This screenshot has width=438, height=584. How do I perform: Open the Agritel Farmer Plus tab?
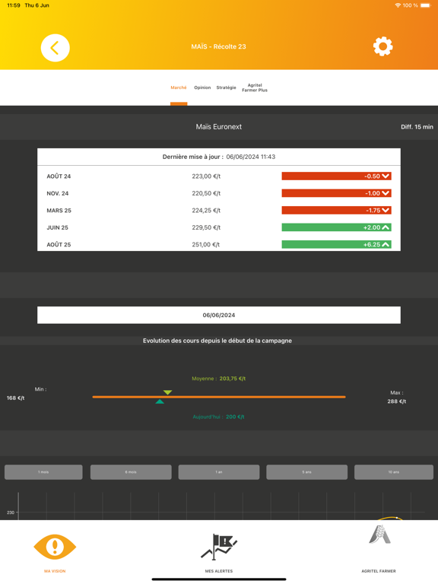tap(255, 87)
